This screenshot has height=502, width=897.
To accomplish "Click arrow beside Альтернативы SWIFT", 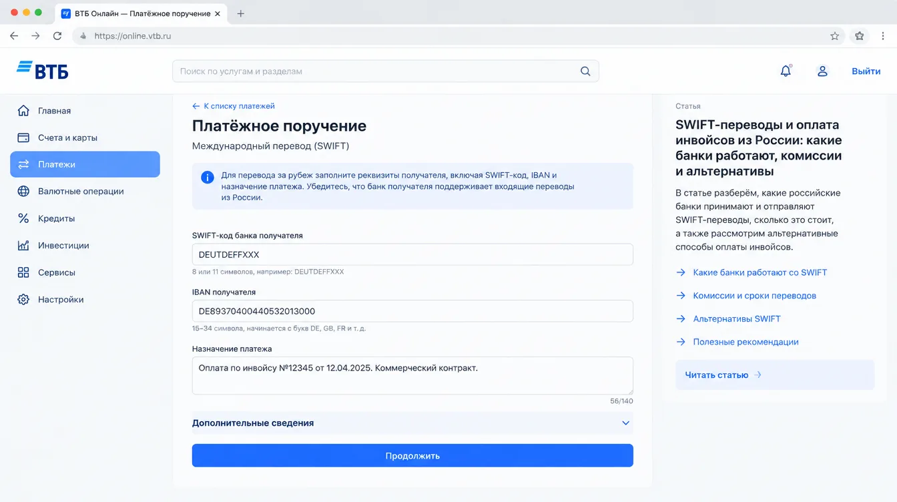I will (681, 319).
